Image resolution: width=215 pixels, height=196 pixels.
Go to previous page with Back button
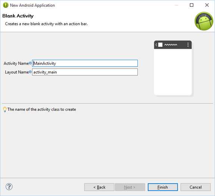(x=99, y=187)
